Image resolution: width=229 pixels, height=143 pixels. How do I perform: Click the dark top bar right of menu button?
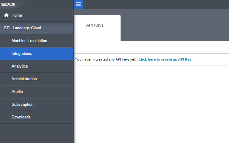(x=155, y=4)
